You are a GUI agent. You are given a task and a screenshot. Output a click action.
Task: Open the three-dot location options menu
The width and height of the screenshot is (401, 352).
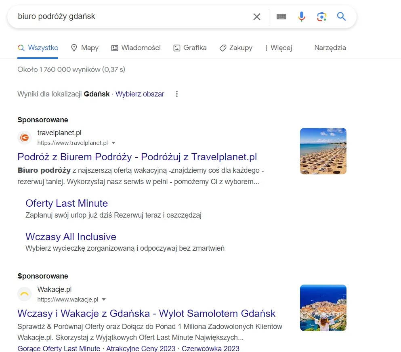click(x=176, y=94)
